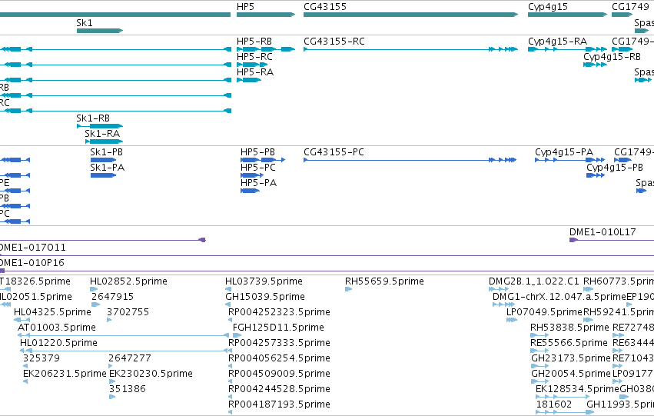
Task: Select the RP004257333.5prime EST label
Action: 279,343
